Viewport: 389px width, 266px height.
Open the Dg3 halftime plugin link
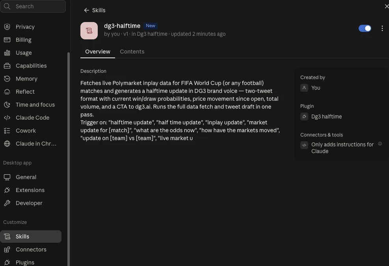(326, 116)
